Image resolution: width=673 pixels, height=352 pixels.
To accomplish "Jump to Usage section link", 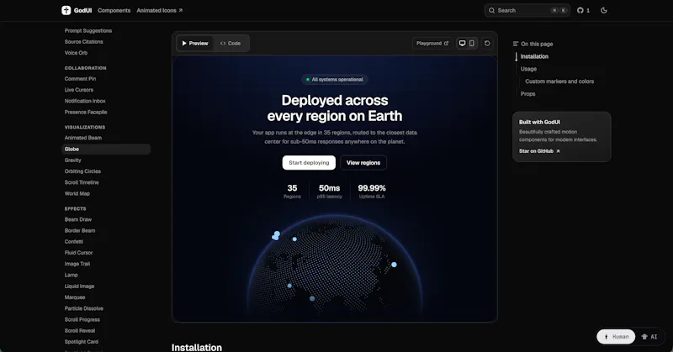I will [528, 69].
